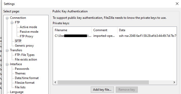This screenshot has height=94, width=181.
Task: Select the SFTP page
Action: pos(18,41)
